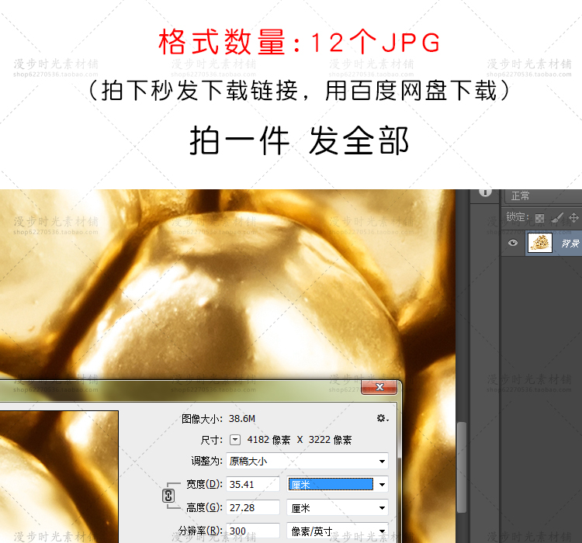Hide the 背景 layer with eye icon
582x543 pixels.
click(512, 243)
